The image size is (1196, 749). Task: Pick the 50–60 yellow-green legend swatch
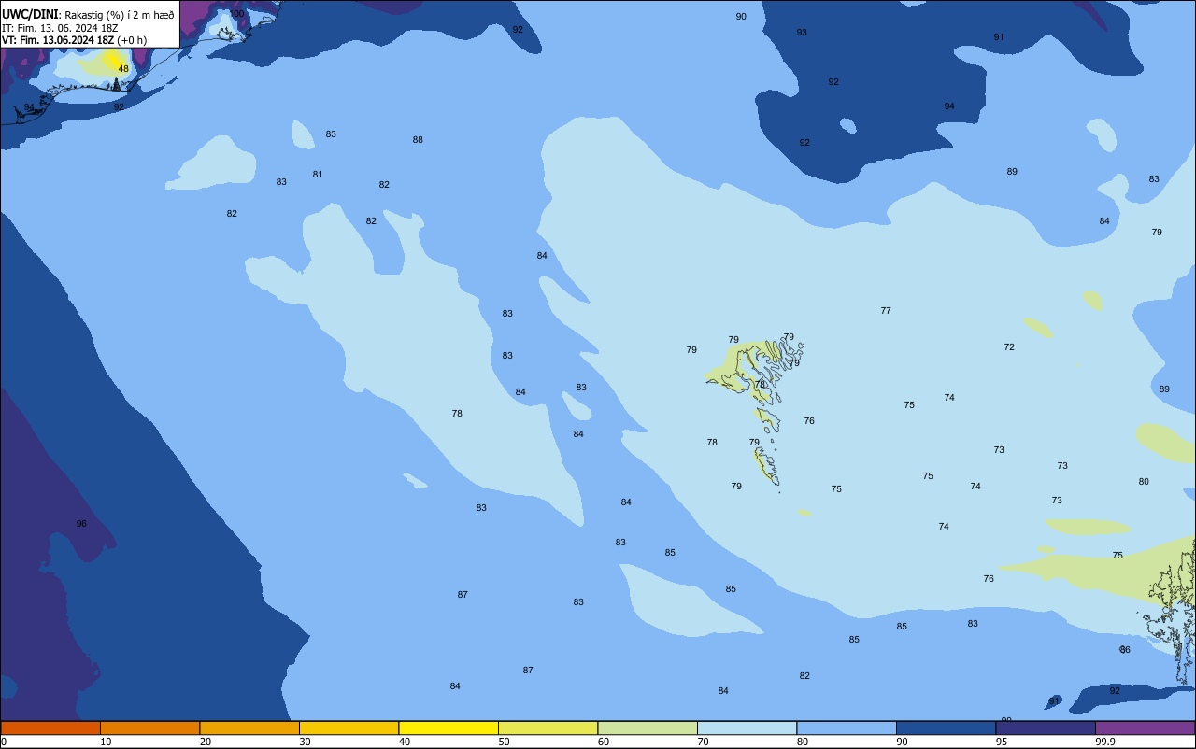(x=548, y=728)
